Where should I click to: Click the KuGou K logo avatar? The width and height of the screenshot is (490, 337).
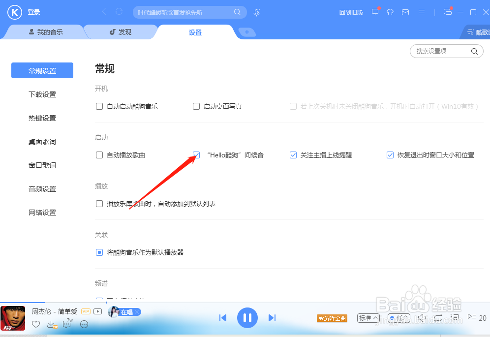[15, 12]
